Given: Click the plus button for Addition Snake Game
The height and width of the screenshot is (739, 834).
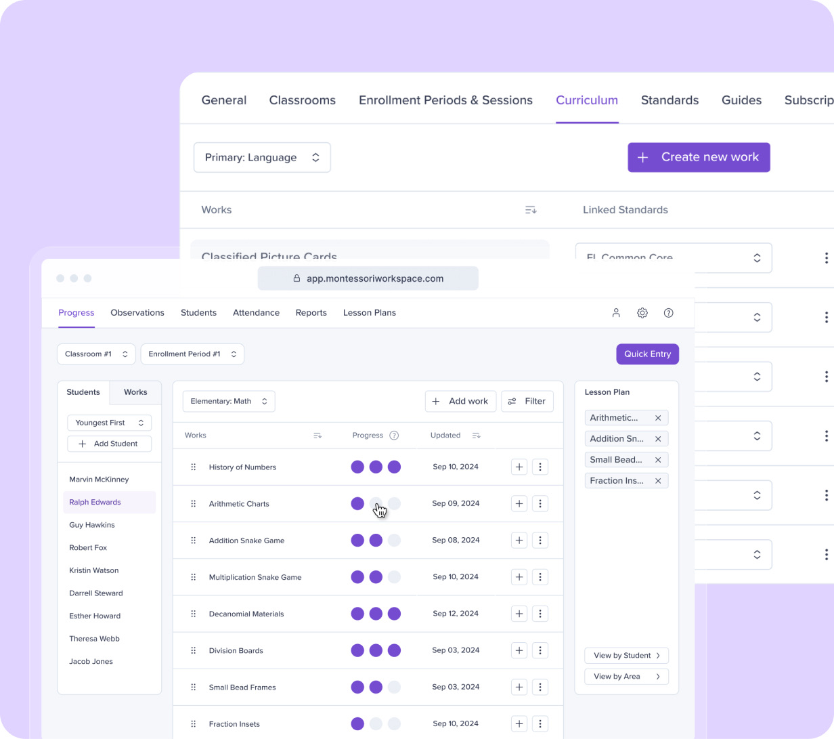Looking at the screenshot, I should 519,540.
